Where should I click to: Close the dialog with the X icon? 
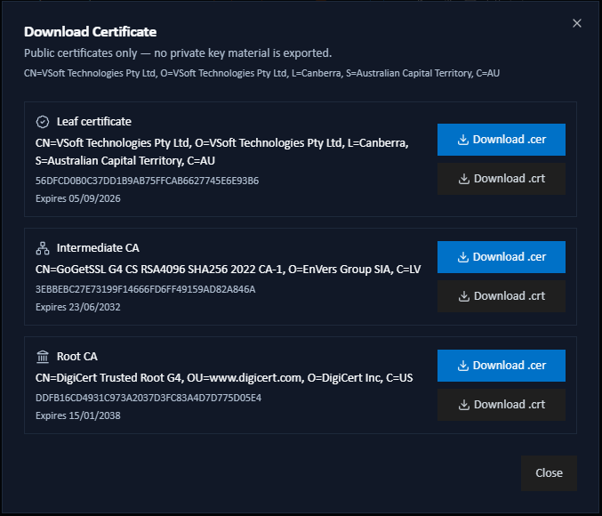(x=577, y=23)
